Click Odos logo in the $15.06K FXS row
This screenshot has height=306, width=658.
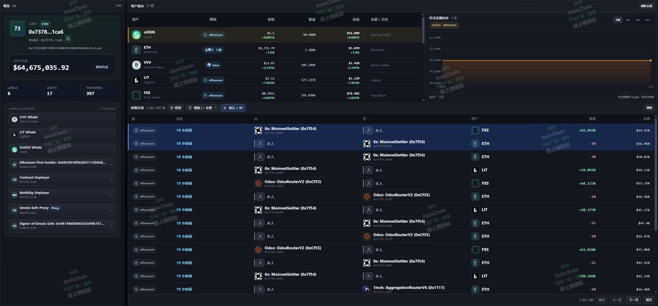pos(258,250)
